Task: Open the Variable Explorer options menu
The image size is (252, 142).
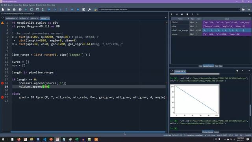Action: point(249,14)
